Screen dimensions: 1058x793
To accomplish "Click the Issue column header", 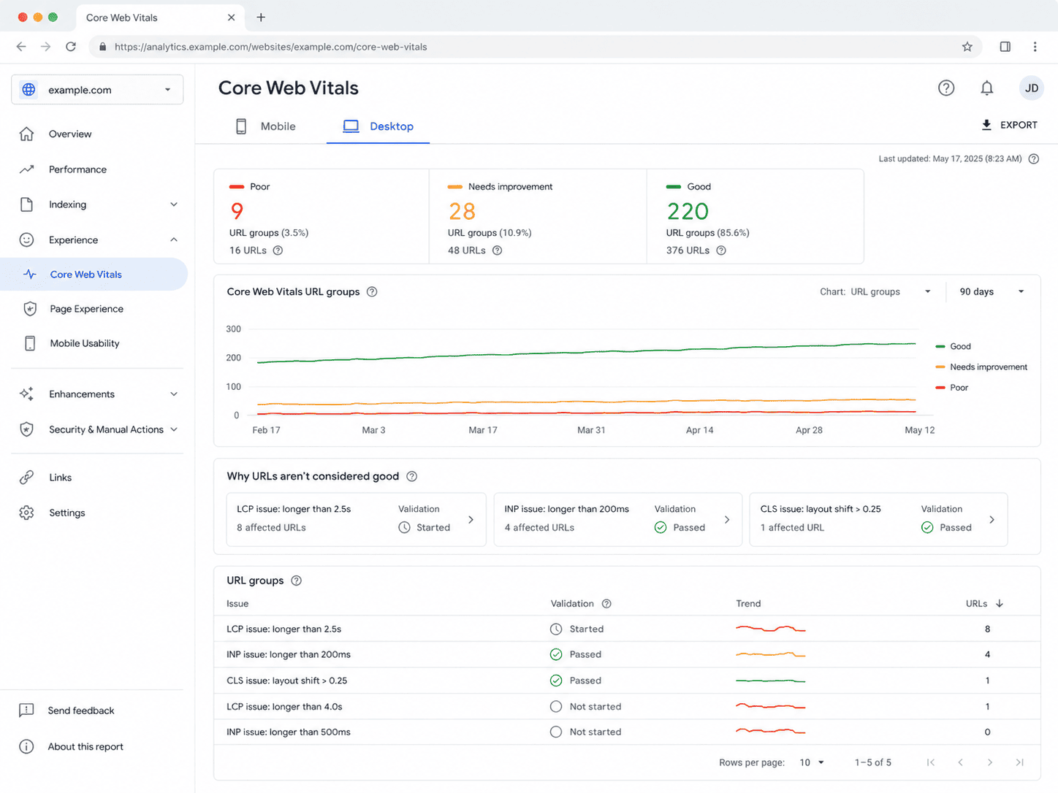I will 237,604.
